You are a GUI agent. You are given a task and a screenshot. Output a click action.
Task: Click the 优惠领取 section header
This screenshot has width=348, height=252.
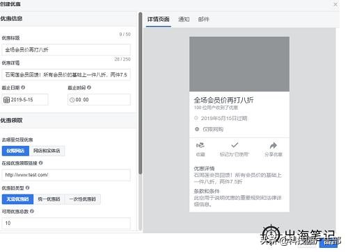(x=11, y=120)
